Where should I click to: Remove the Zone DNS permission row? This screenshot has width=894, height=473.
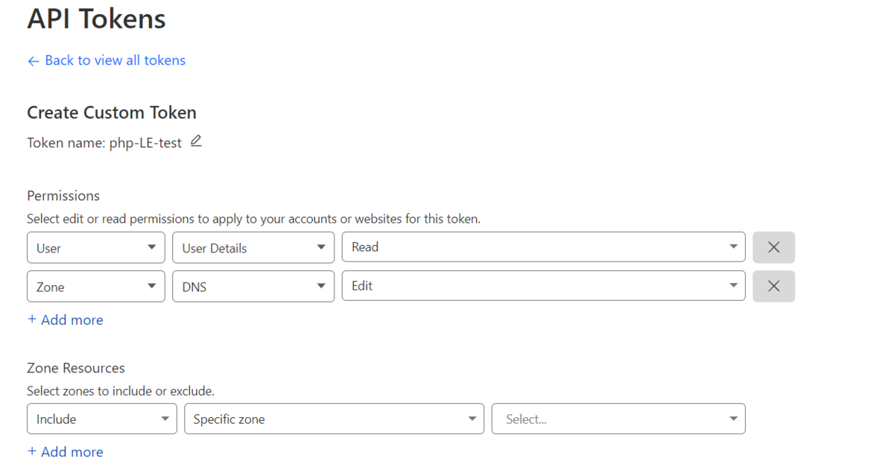(773, 286)
